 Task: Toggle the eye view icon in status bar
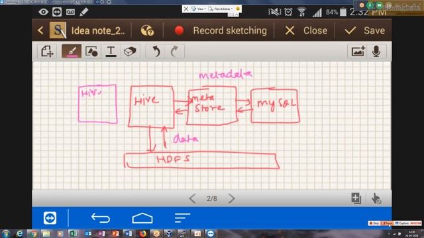pos(43,12)
